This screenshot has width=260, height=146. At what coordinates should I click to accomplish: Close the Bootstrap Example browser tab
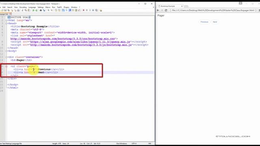[182, 6]
